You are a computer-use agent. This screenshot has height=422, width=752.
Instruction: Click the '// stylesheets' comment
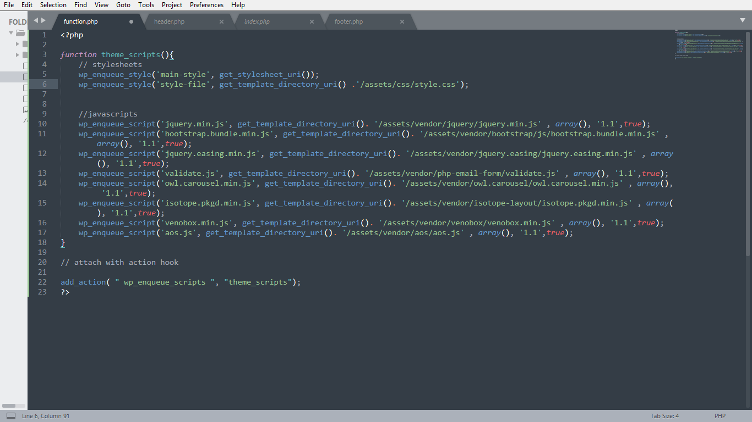point(110,64)
